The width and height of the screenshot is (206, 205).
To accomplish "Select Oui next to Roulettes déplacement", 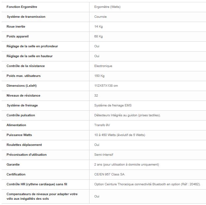I will pos(97,145).
